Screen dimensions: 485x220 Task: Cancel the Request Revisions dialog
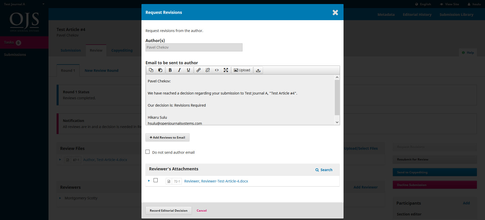(x=202, y=211)
